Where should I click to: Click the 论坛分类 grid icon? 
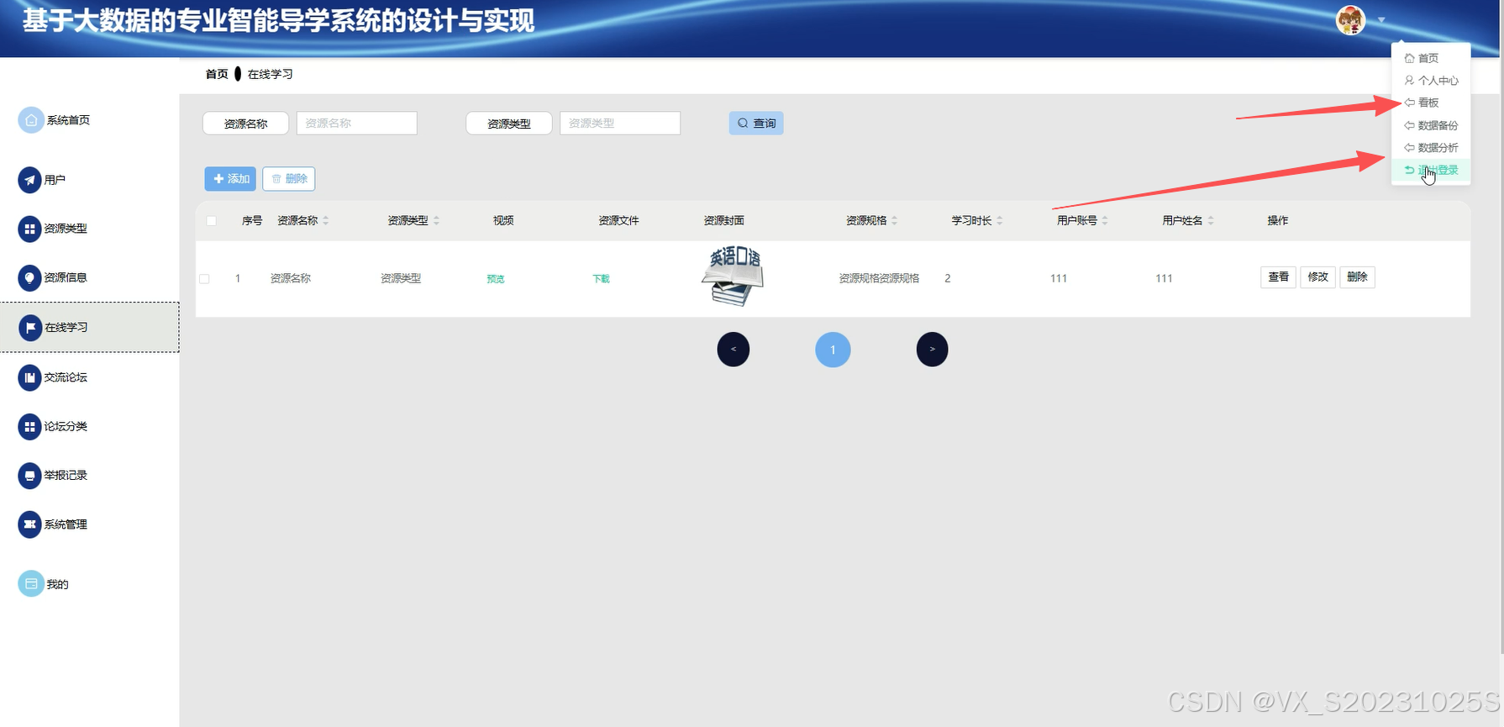(29, 426)
